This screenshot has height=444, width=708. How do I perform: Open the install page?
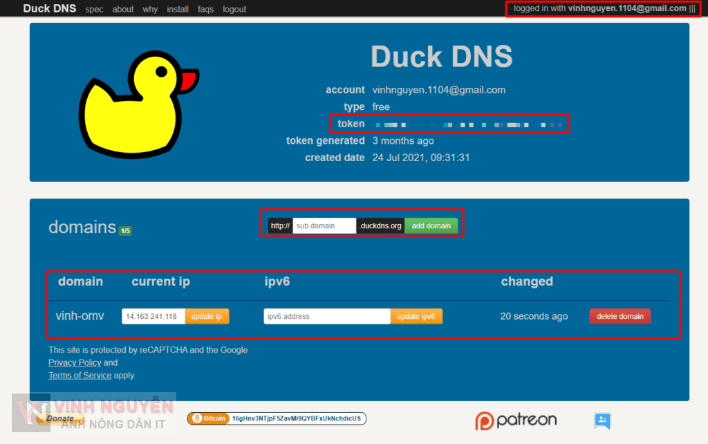pyautogui.click(x=178, y=9)
